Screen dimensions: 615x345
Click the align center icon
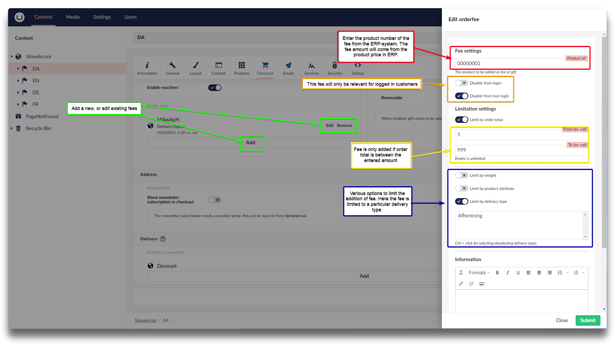coord(539,273)
